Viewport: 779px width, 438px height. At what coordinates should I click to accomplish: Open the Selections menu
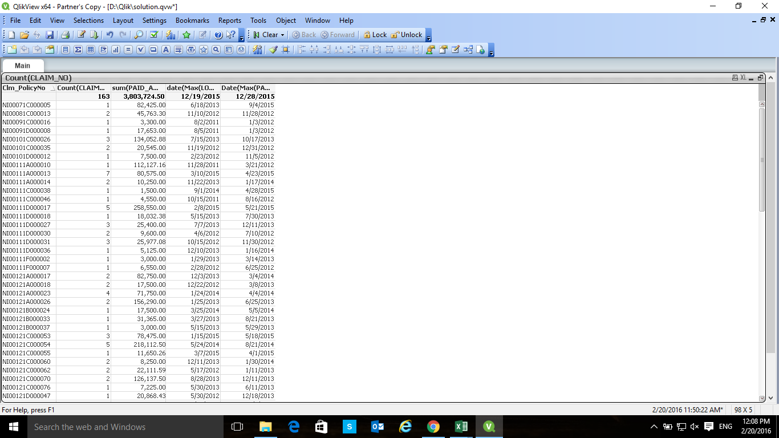[x=88, y=21]
